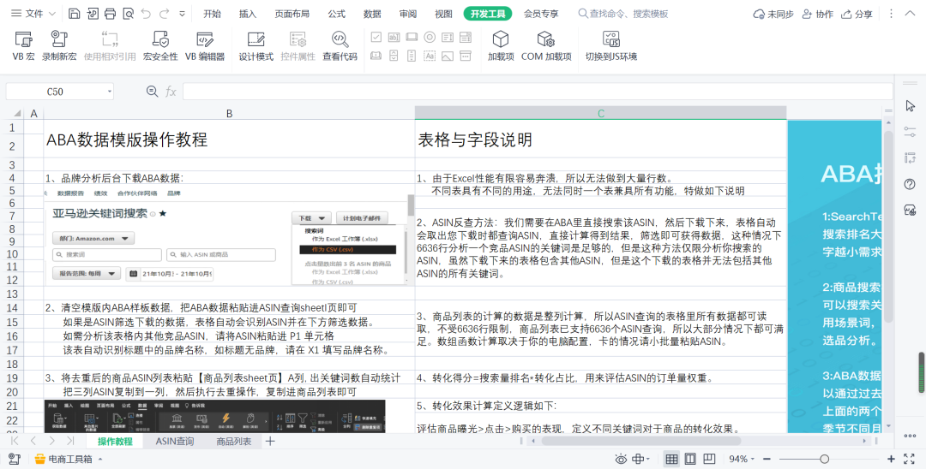Click the 查看代码 icon
926x469 pixels.
click(x=340, y=39)
